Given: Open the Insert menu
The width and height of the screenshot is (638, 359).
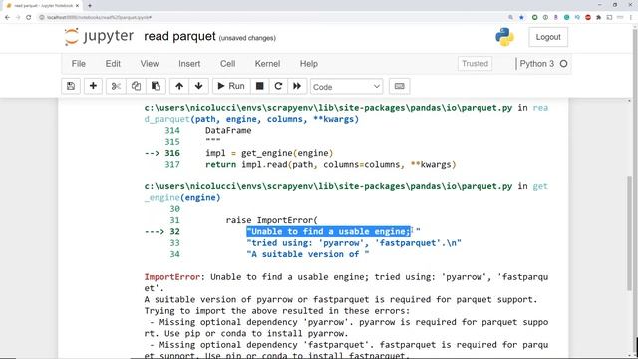Looking at the screenshot, I should tap(189, 64).
